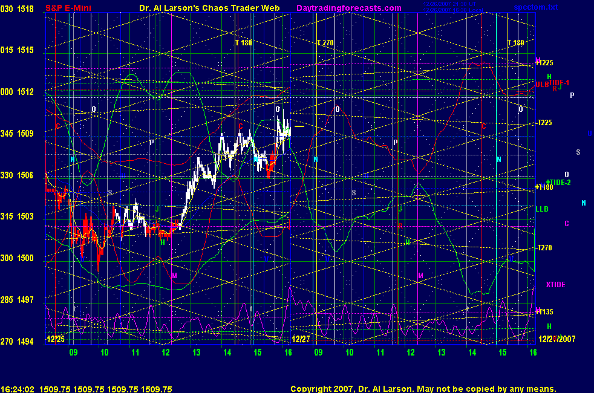This screenshot has height=393, width=594.
Task: Click the magenta 'C' letter in right margin
Action: [567, 223]
